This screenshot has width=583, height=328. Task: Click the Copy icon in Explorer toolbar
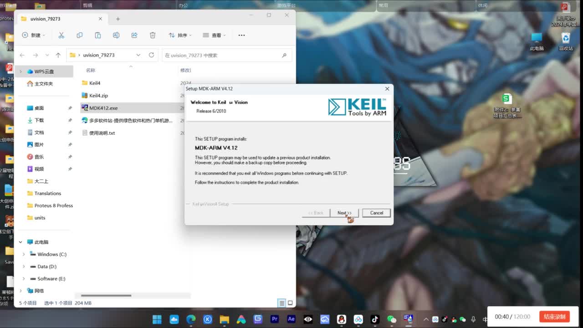[x=80, y=35]
